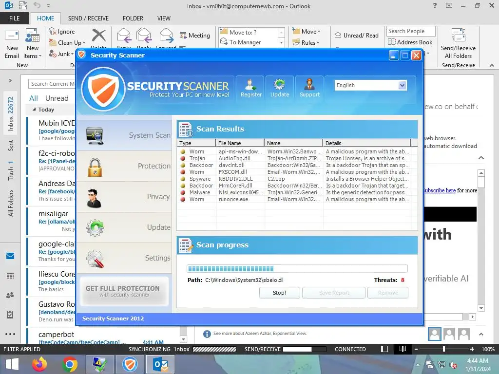Click the Ignore button in Outlook ribbon
This screenshot has height=374, width=499.
pyautogui.click(x=62, y=32)
